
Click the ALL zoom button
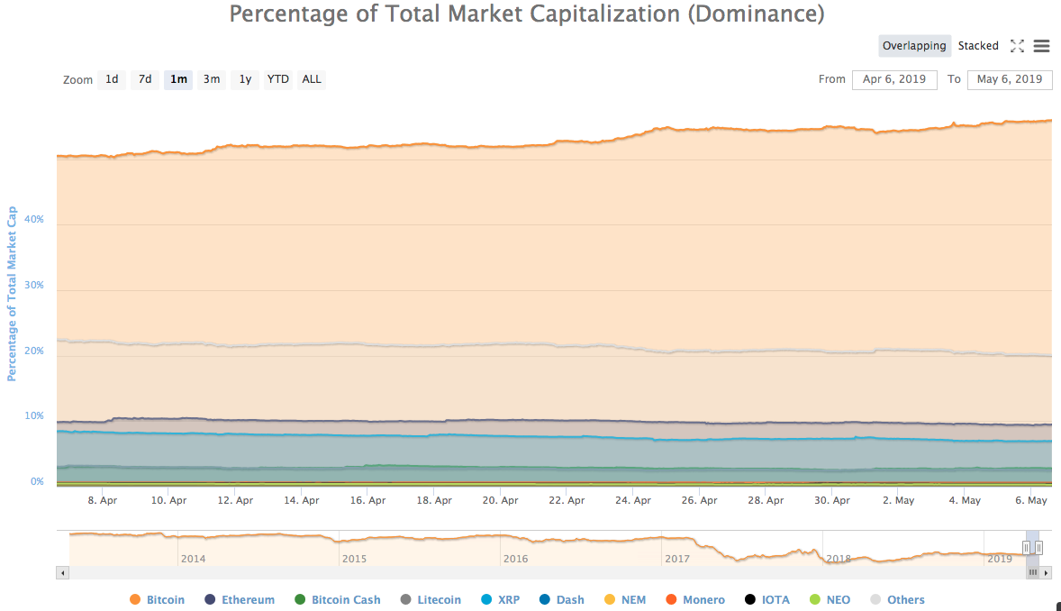click(x=312, y=79)
